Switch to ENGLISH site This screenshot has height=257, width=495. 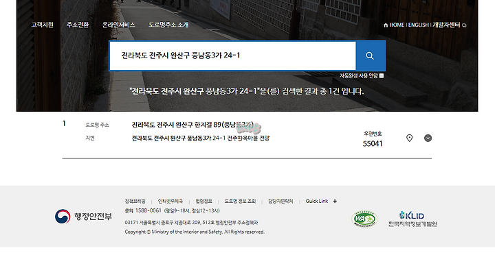[419, 25]
